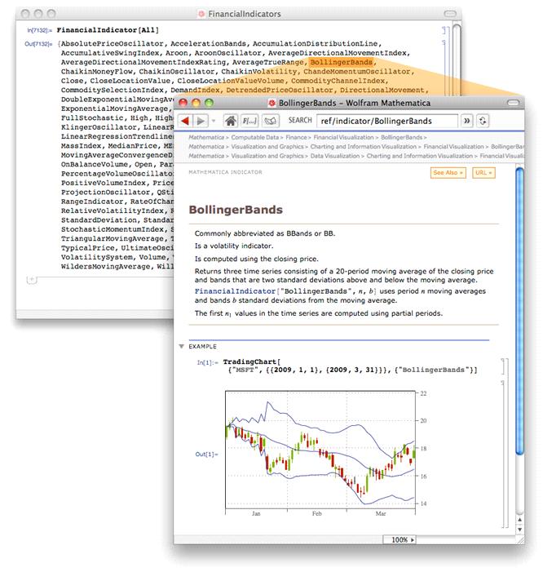Screen dimensions: 543x572
Task: Click the double-arrow search go button
Action: pos(467,121)
